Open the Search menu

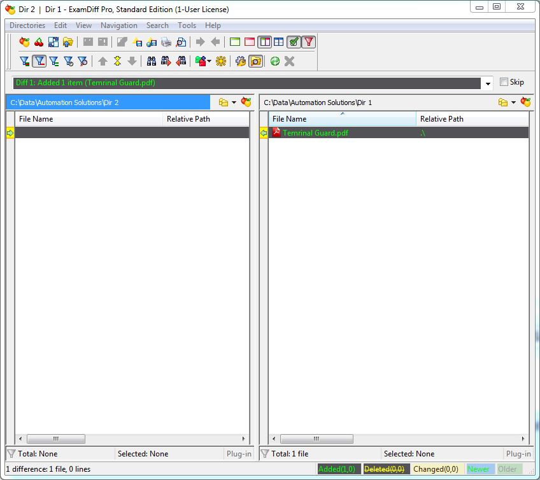click(x=157, y=25)
